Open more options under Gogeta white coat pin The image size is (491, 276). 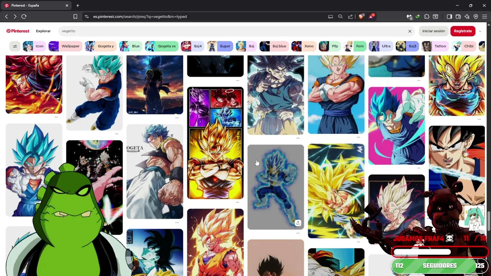(177, 222)
